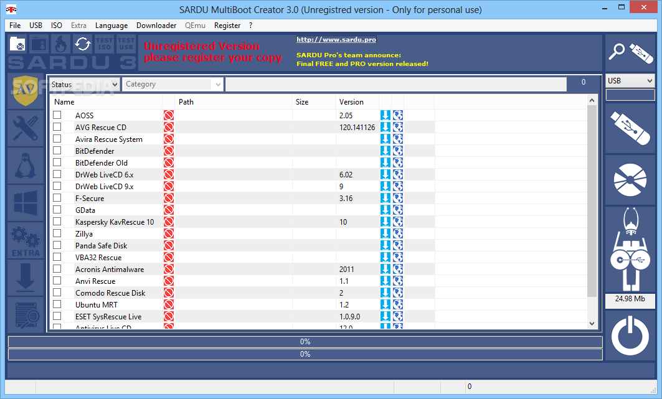Click the TEST USB toolbar button
Screen dimensions: 662x399
click(x=126, y=44)
